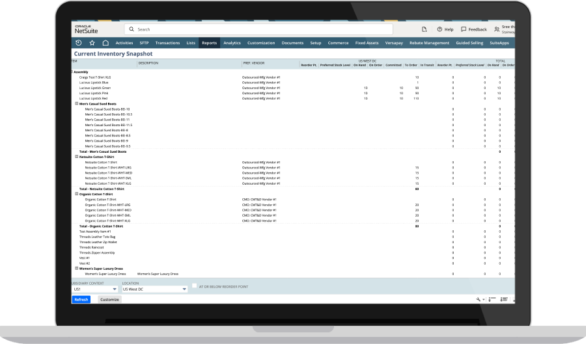586x344 pixels.
Task: Toggle At or Below Reorder Point checkbox
Action: click(x=194, y=286)
